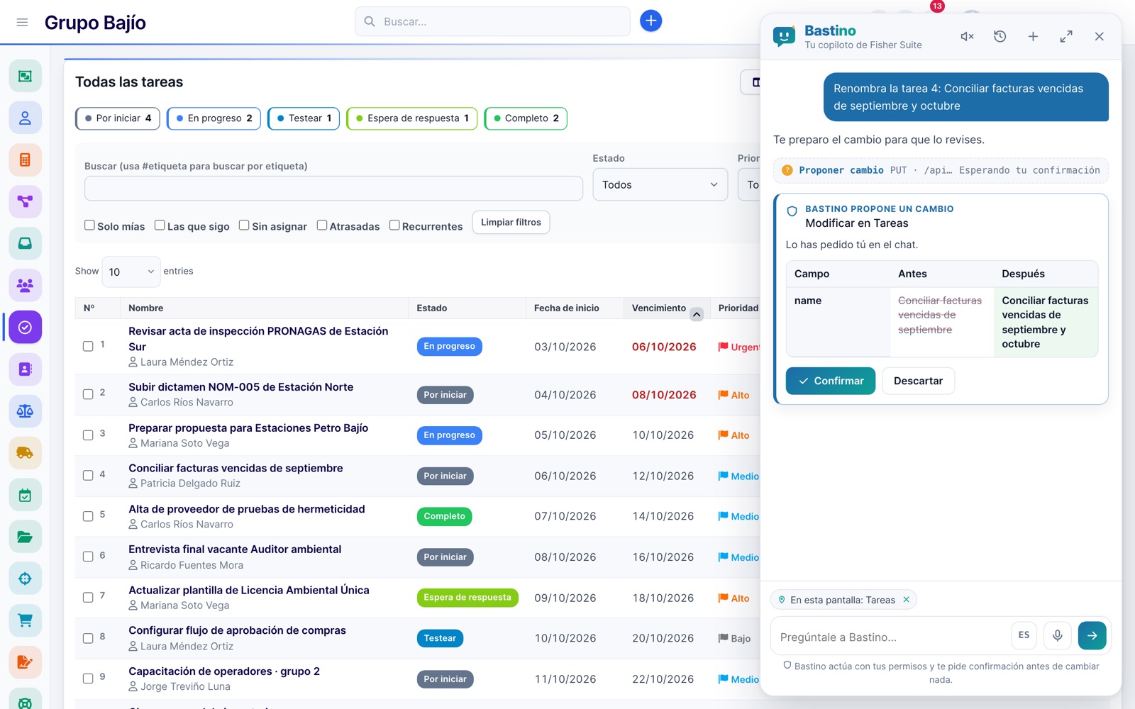
Task: Open the truck fleet sidebar icon
Action: pos(25,452)
